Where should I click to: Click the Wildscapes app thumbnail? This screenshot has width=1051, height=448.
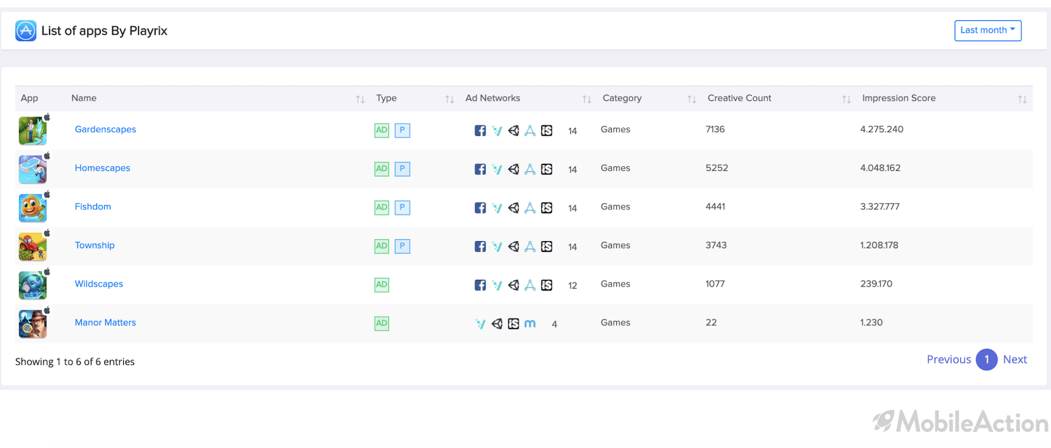pos(33,286)
